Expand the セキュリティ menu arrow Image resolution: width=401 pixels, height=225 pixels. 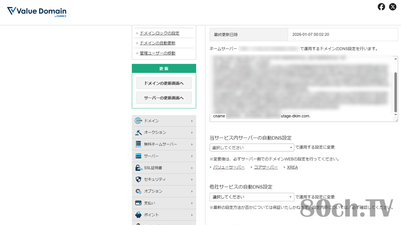(x=192, y=180)
